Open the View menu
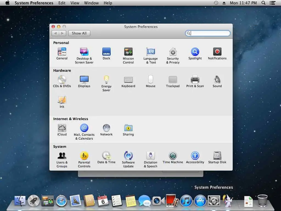Viewport: 281px width, 211px height. (75, 3)
